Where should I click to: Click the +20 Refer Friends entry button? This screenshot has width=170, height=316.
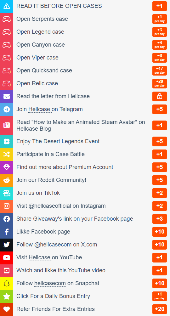click(160, 309)
